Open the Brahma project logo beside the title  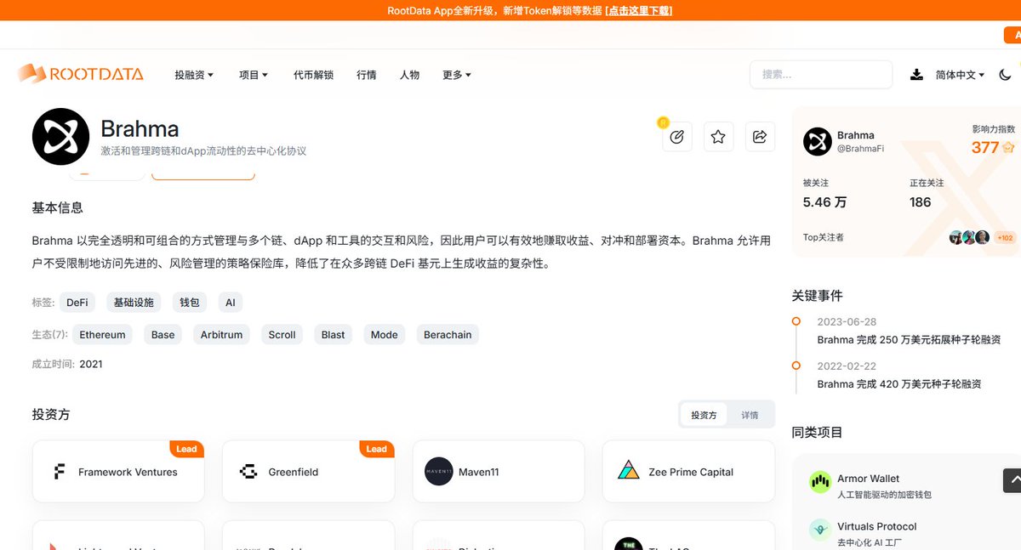[60, 136]
